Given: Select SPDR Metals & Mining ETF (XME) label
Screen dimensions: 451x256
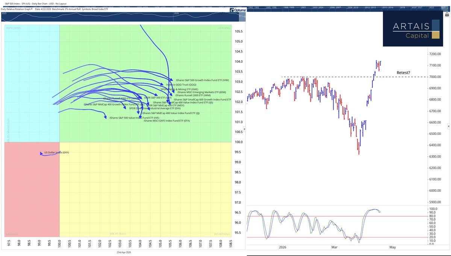Looking at the screenshot, I should 180,89.
